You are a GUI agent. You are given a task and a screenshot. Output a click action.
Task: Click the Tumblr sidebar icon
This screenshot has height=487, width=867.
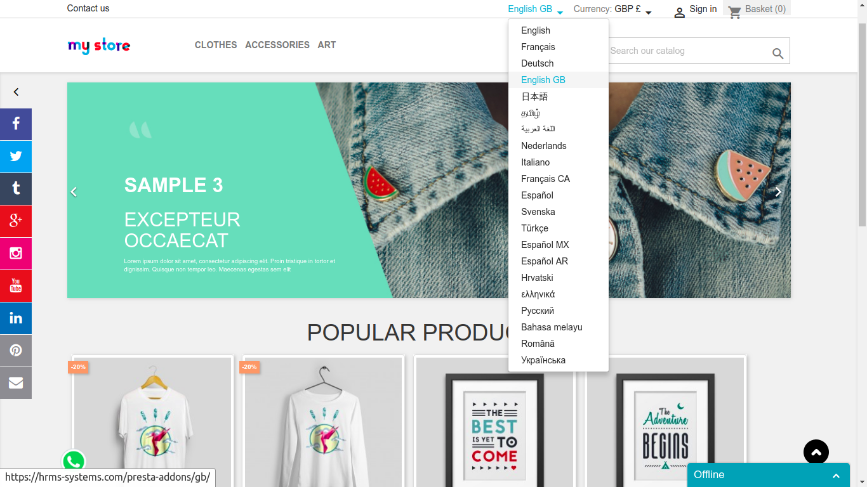click(x=16, y=189)
